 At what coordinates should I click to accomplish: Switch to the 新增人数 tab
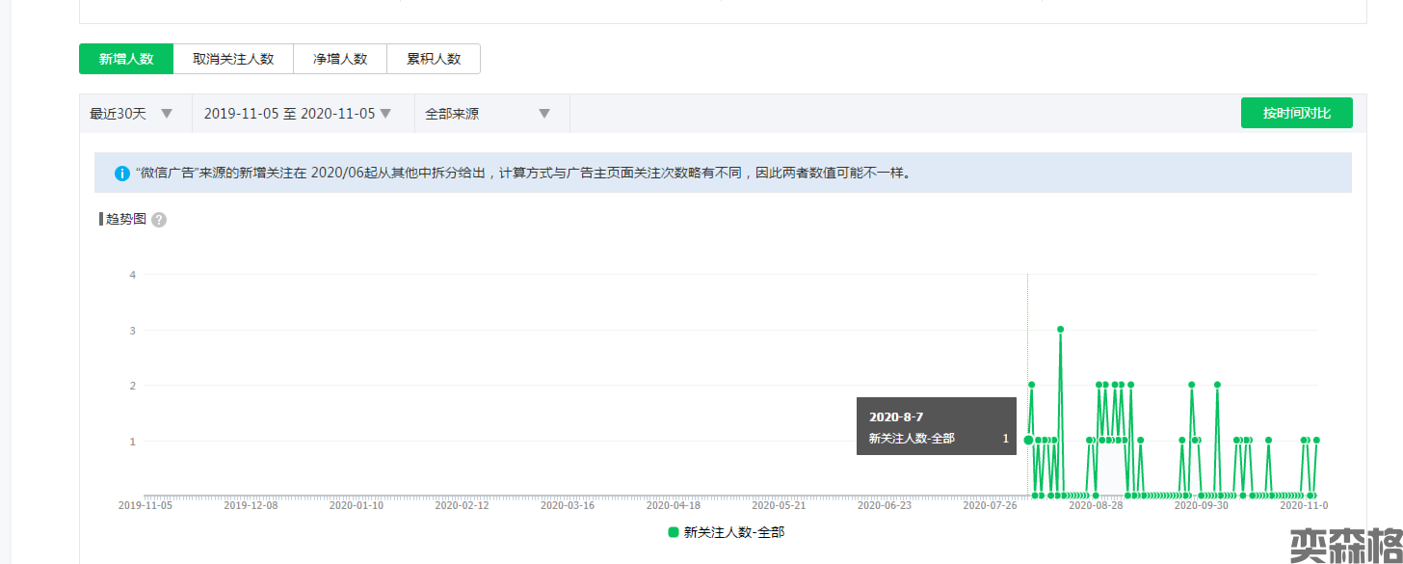126,59
